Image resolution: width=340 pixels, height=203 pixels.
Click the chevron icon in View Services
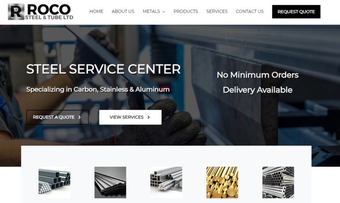[x=149, y=117]
